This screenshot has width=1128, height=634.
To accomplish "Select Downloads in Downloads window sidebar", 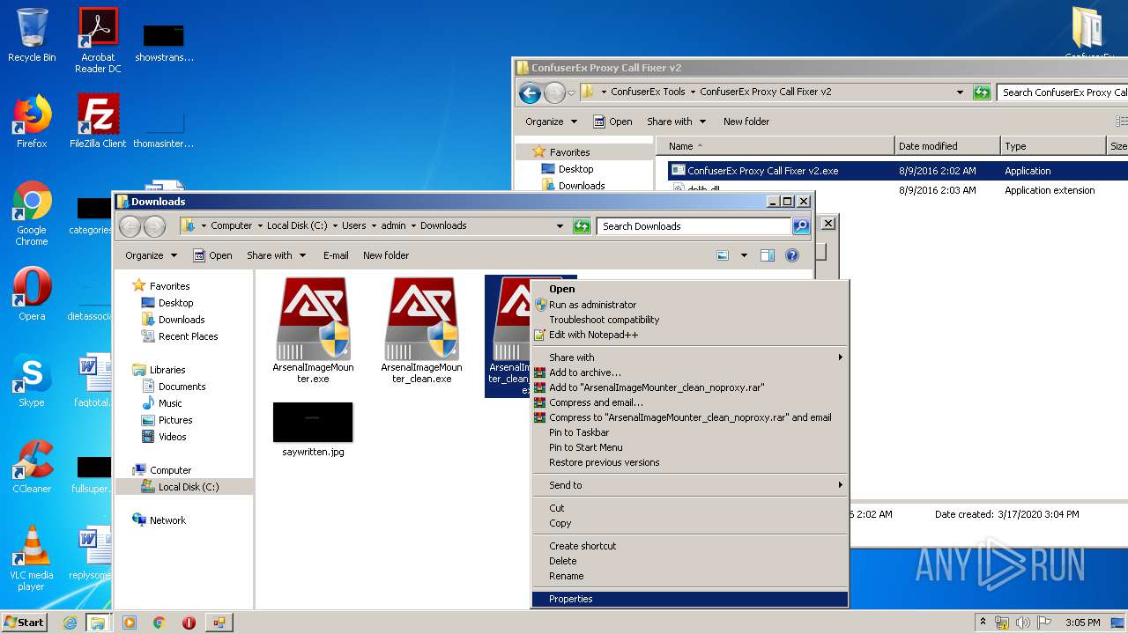I will pos(182,320).
